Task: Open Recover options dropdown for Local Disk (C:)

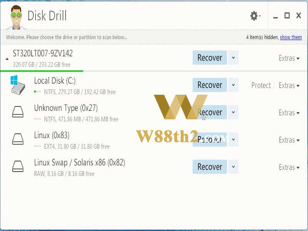Action: tap(233, 85)
